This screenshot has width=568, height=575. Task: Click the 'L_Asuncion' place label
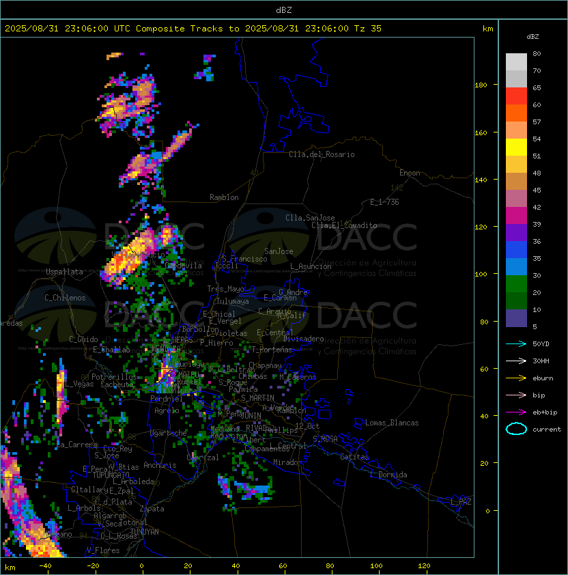[311, 266]
